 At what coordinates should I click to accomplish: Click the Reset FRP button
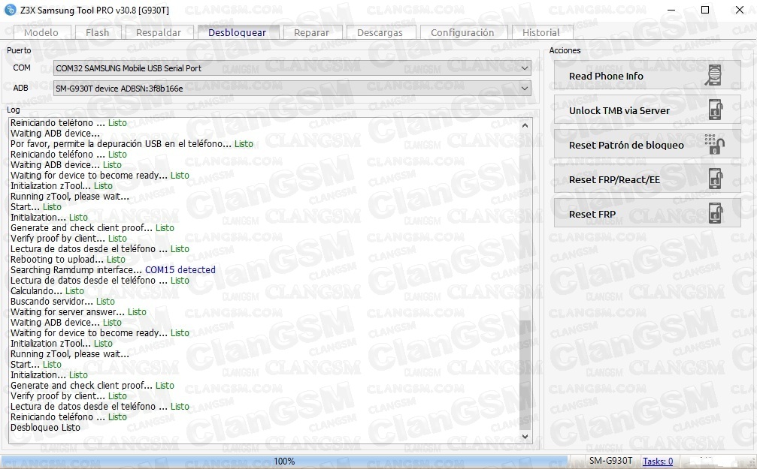647,214
